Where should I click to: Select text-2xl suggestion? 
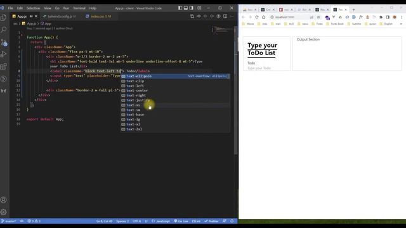[x=175, y=129]
